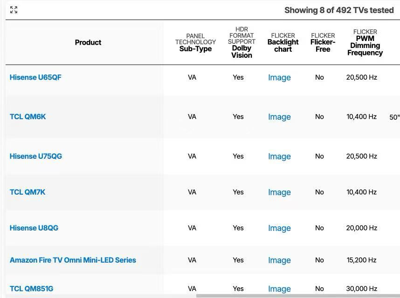The width and height of the screenshot is (400, 298).
Task: Open Amazon Fire TV Omni Mini-LED Series
Action: coord(73,260)
